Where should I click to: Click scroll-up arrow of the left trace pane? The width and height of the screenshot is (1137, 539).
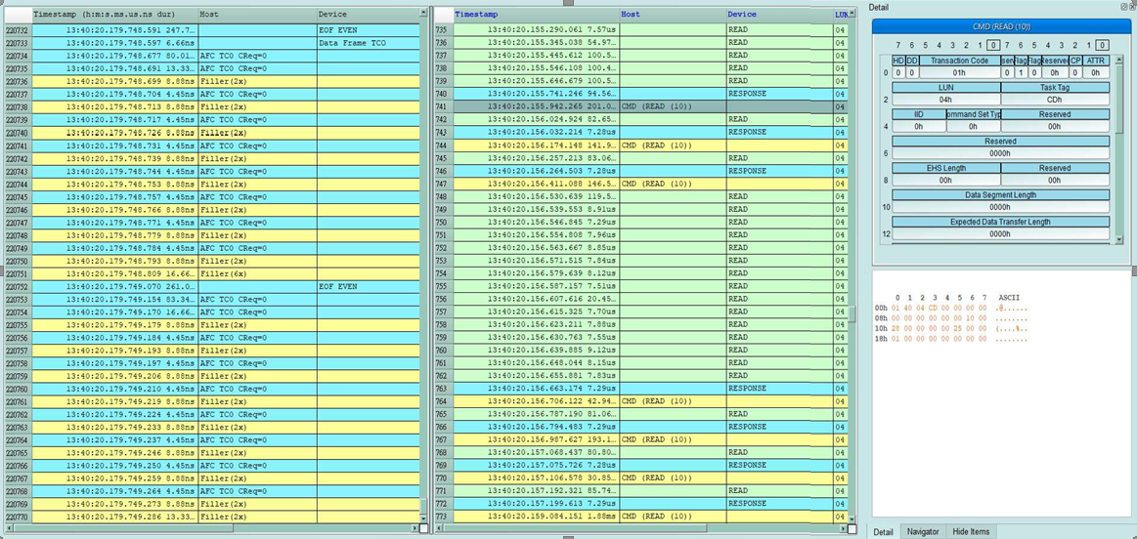pyautogui.click(x=423, y=15)
